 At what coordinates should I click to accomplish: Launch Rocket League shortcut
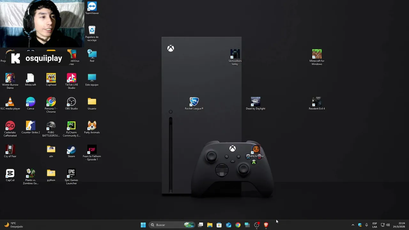pos(194,103)
